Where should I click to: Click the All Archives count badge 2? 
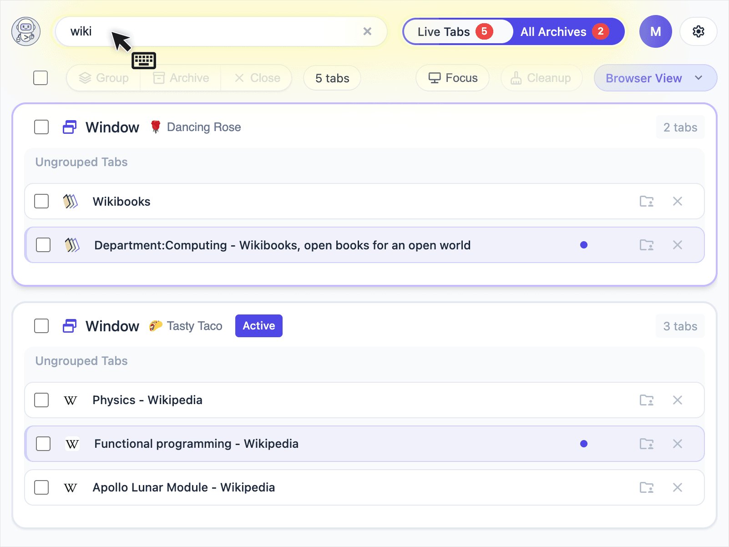[601, 31]
